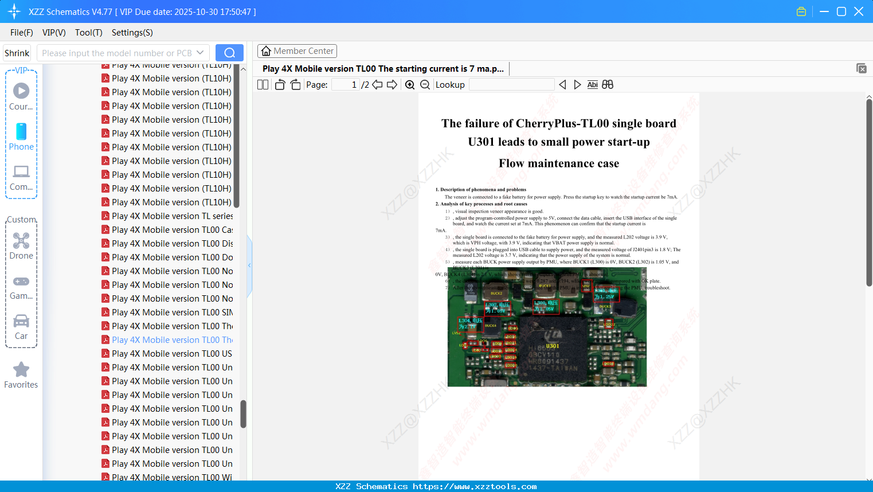The width and height of the screenshot is (873, 492).
Task: Zoom out of the document
Action: point(425,85)
